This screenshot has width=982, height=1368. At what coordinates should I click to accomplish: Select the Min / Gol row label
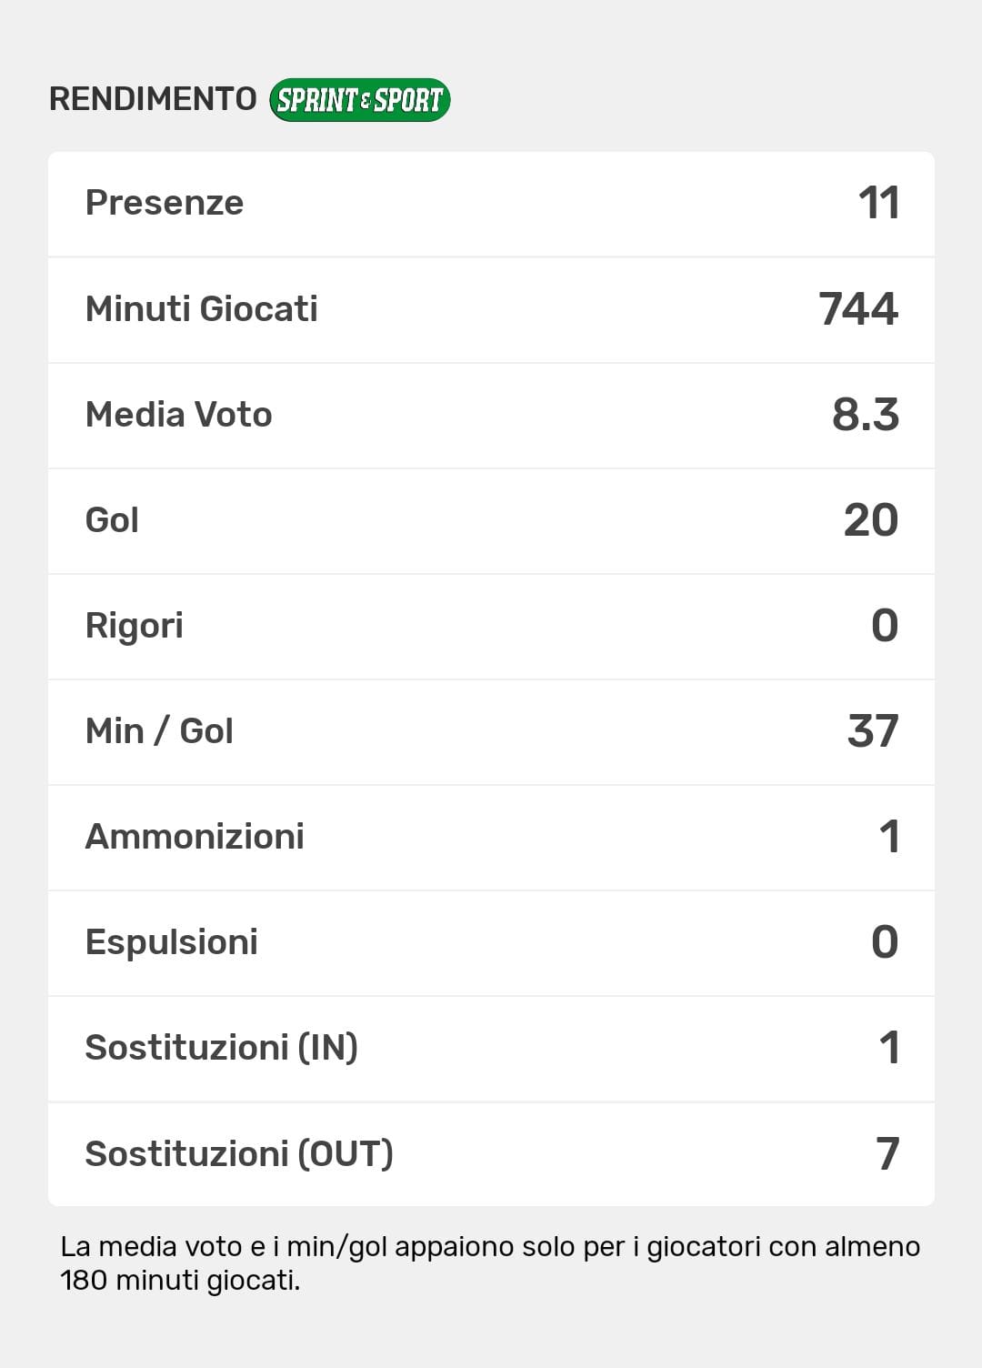click(x=159, y=731)
